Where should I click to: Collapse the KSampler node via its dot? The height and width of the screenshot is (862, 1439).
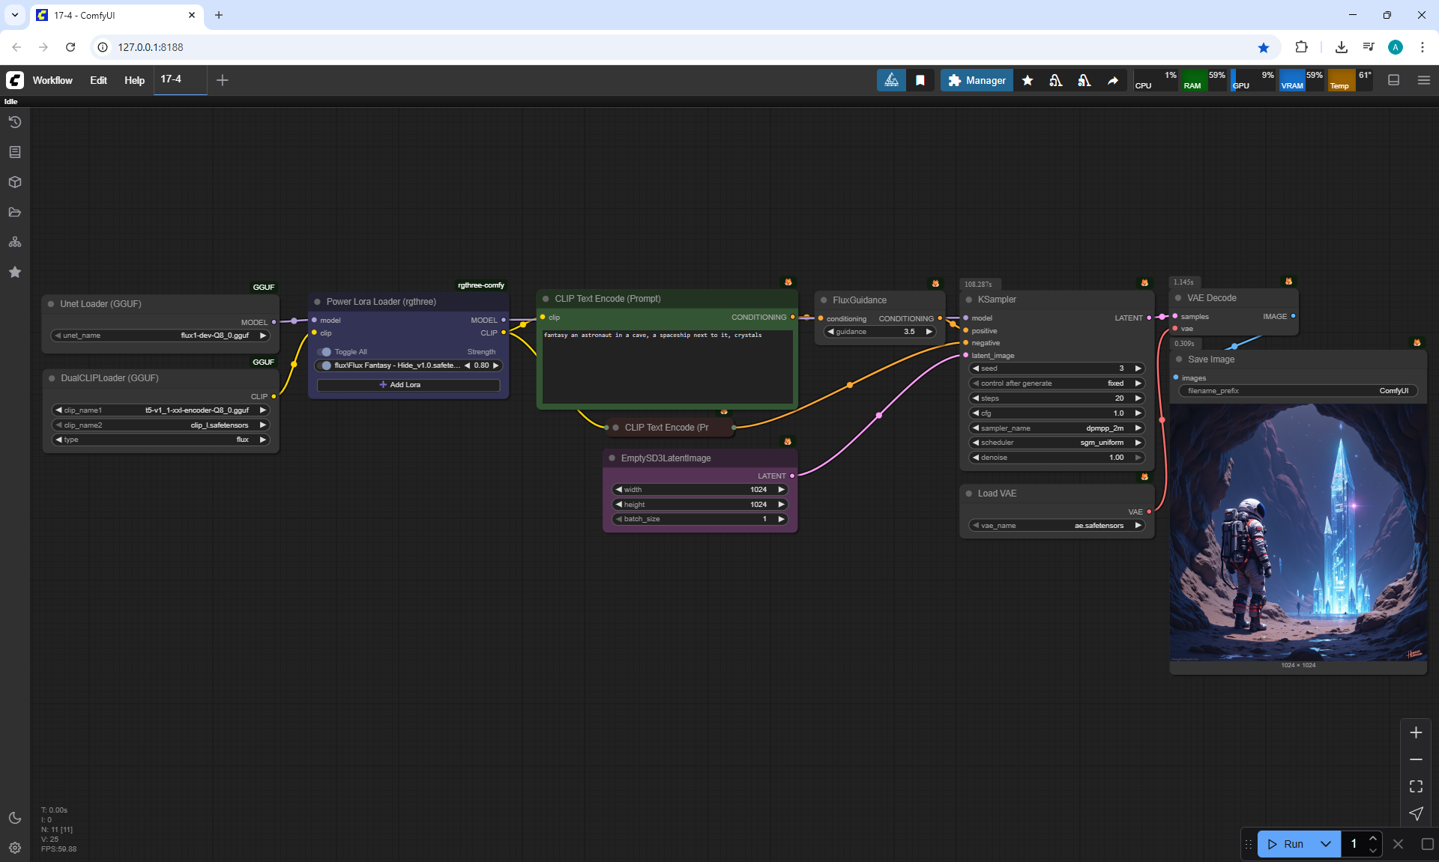(968, 300)
